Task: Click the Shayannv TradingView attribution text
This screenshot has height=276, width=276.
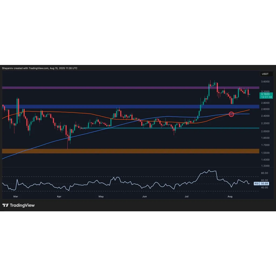Action: pyautogui.click(x=40, y=68)
